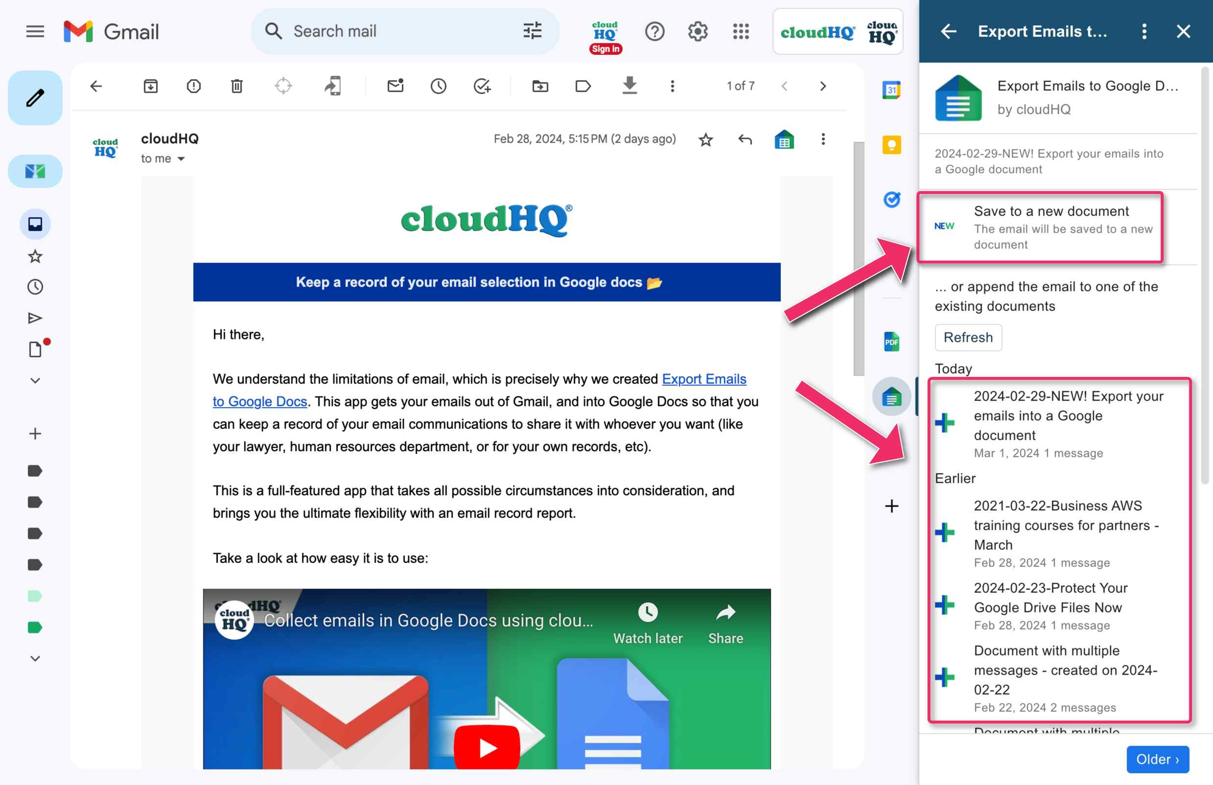Open Gmail support help icon
Viewport: 1213px width, 785px height.
click(x=654, y=32)
